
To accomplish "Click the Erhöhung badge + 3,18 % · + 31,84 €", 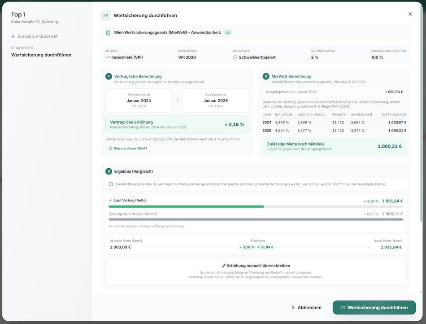I will pyautogui.click(x=256, y=247).
